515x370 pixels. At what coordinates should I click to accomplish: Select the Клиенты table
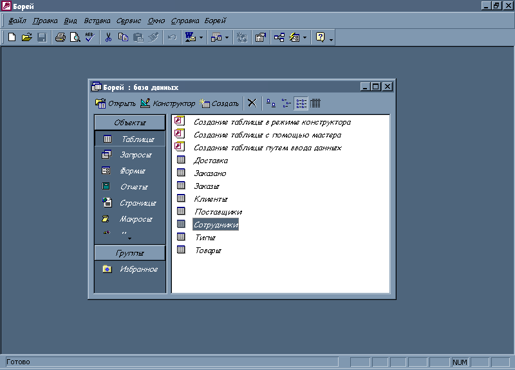coord(211,199)
